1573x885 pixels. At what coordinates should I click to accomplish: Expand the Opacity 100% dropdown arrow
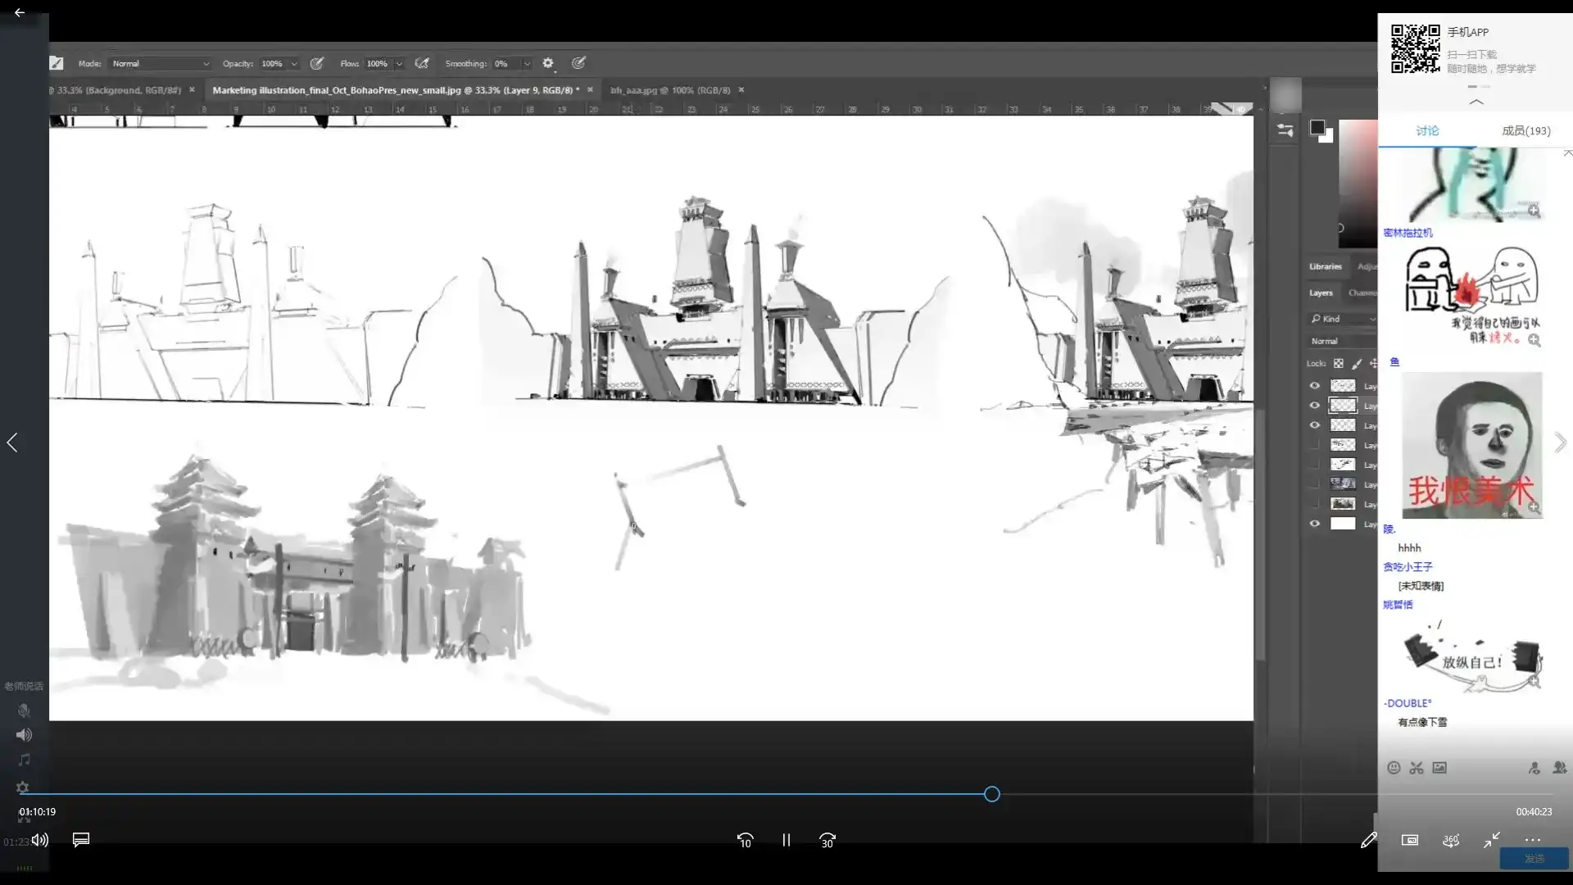point(294,64)
